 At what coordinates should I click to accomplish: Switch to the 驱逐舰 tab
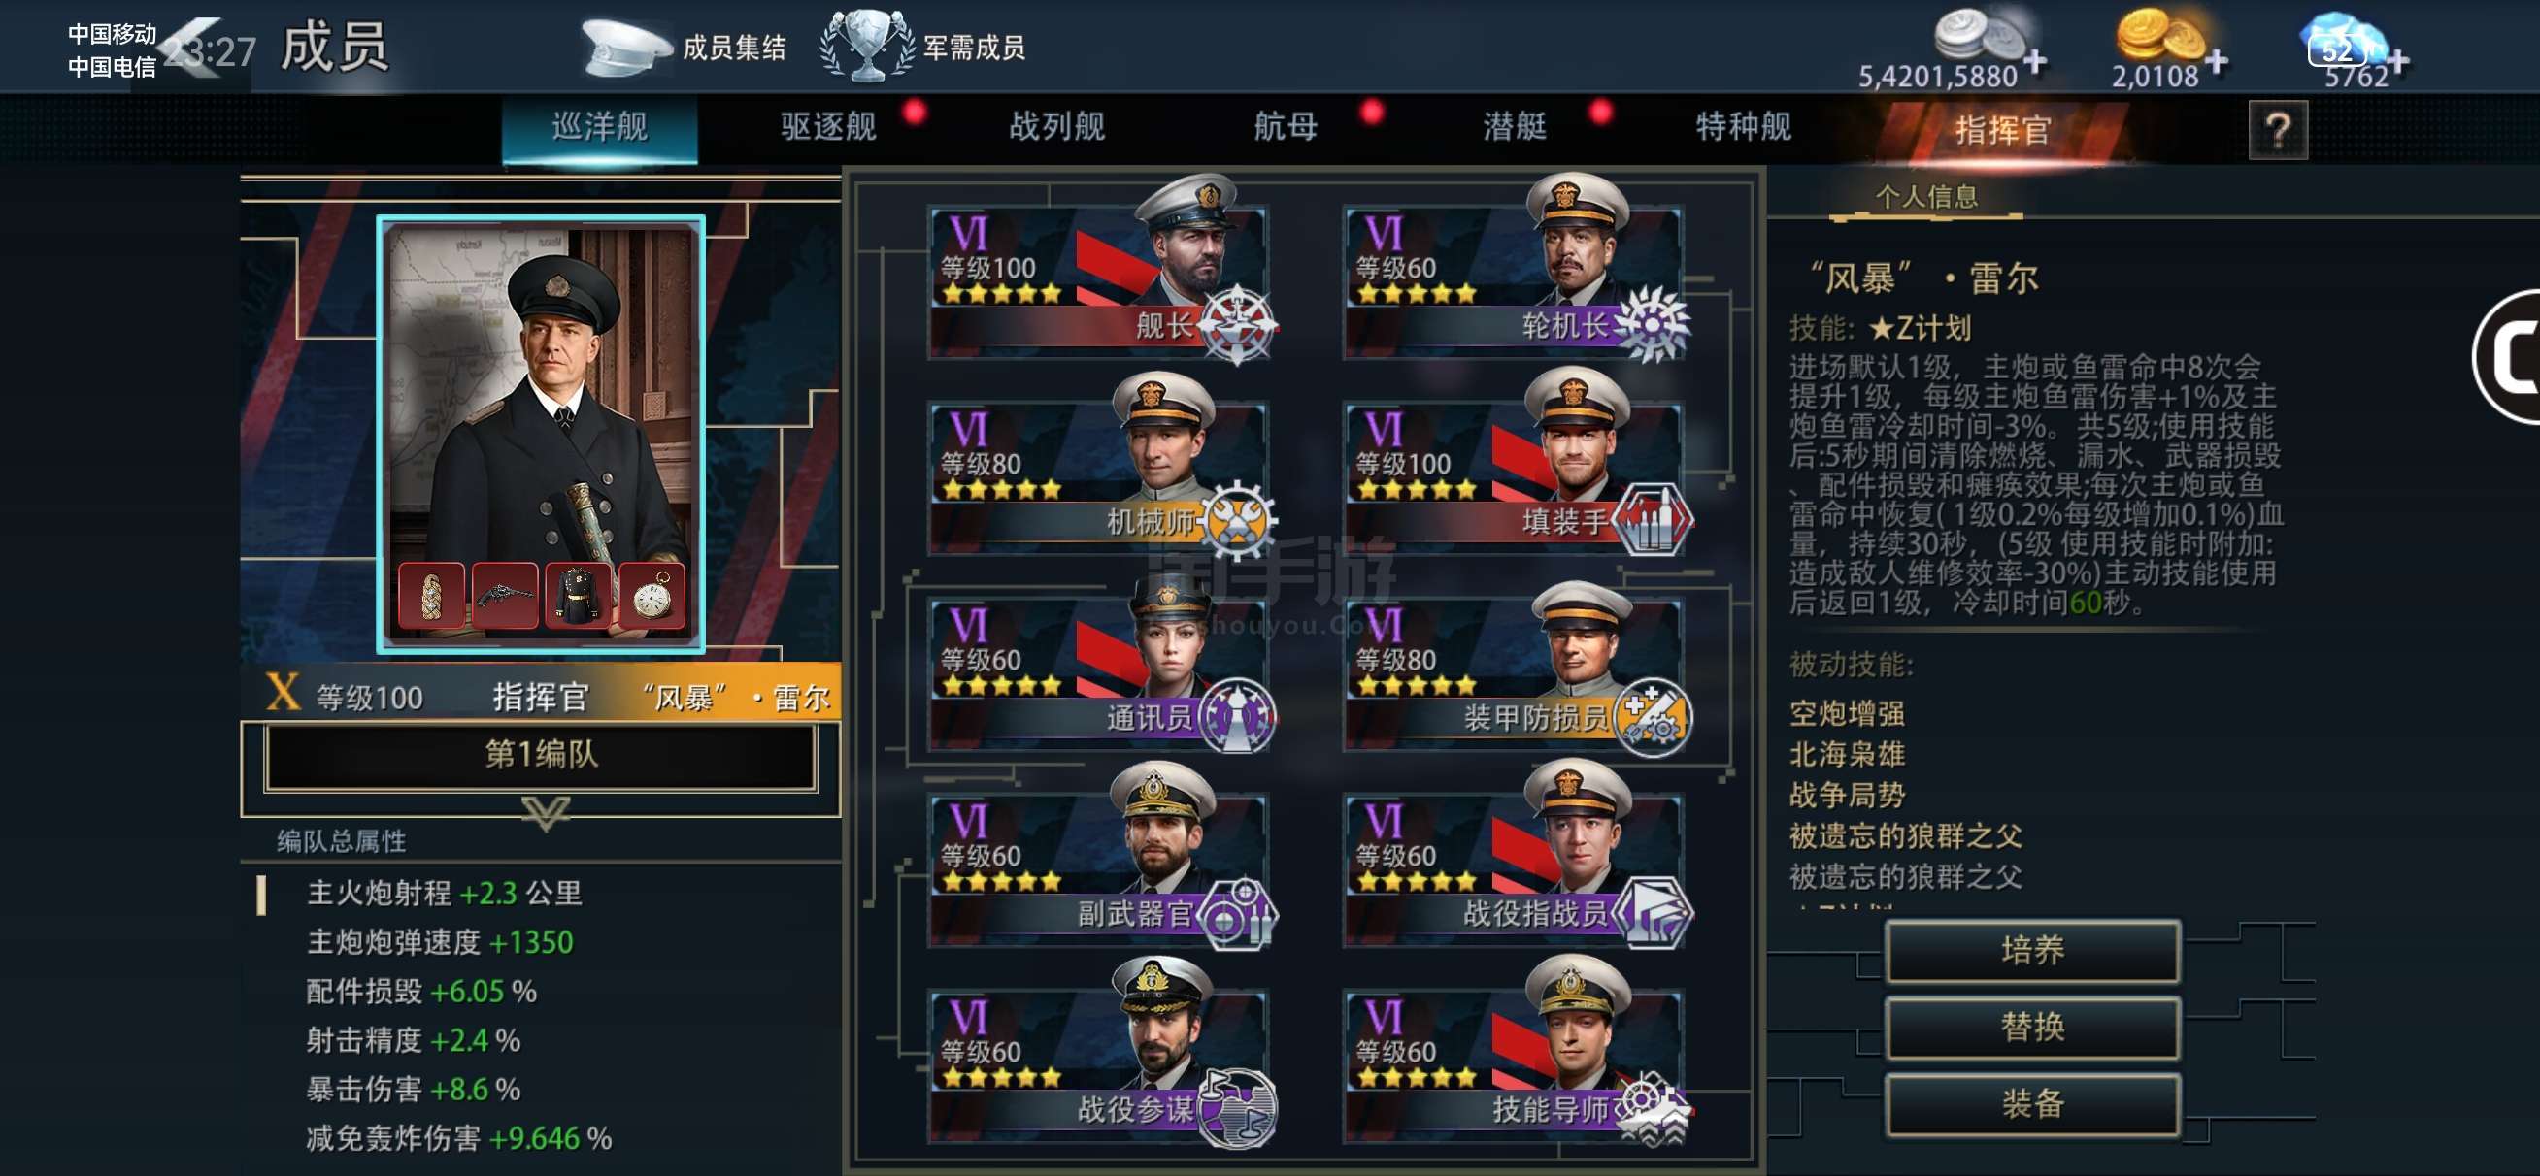coord(828,126)
